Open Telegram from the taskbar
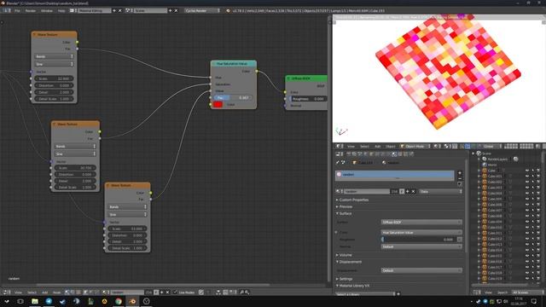 point(49,301)
